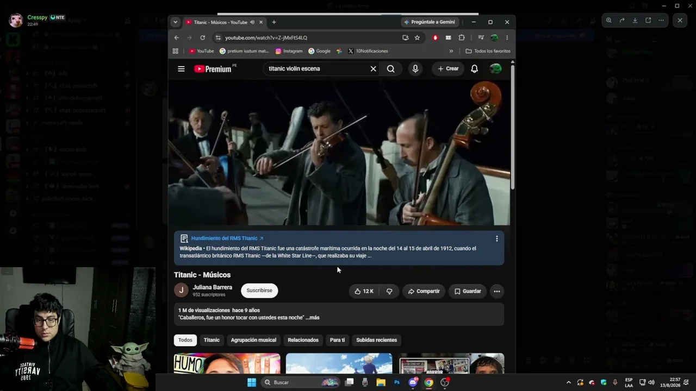The width and height of the screenshot is (696, 391).
Task: Select the Subidas recientes chip
Action: pos(376,340)
